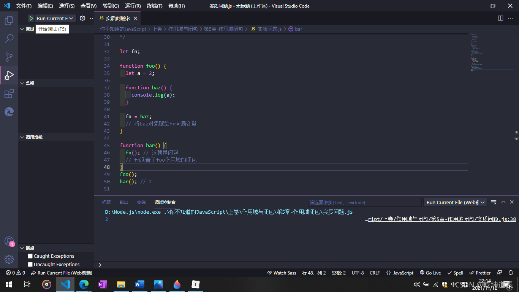Open the Extensions view

(9, 94)
